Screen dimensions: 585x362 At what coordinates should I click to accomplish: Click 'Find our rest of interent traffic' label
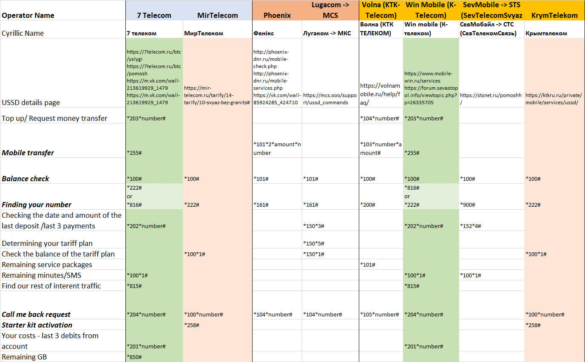[62, 286]
